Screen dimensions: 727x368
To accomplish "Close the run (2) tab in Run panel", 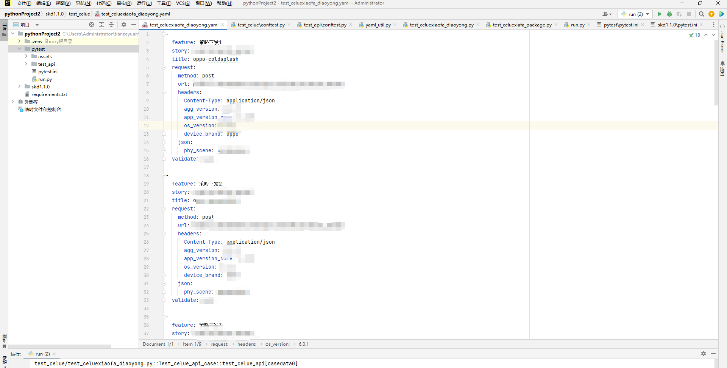I will (54, 354).
